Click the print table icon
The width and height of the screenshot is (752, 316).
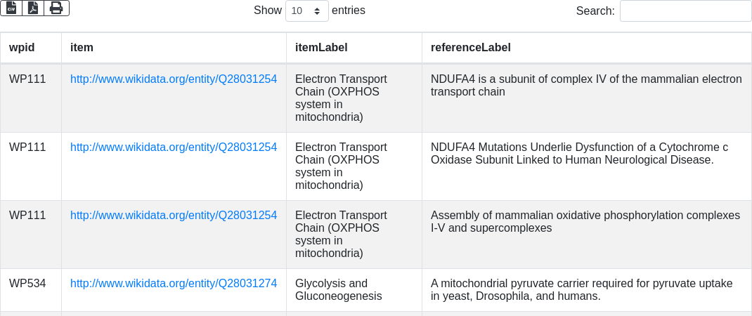[56, 8]
